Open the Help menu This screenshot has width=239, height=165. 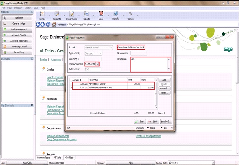coord(43,8)
